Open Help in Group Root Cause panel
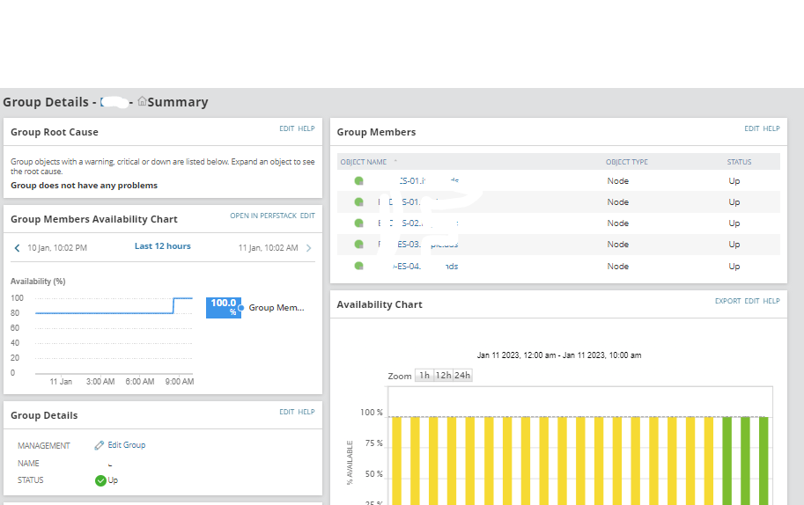 (x=306, y=128)
